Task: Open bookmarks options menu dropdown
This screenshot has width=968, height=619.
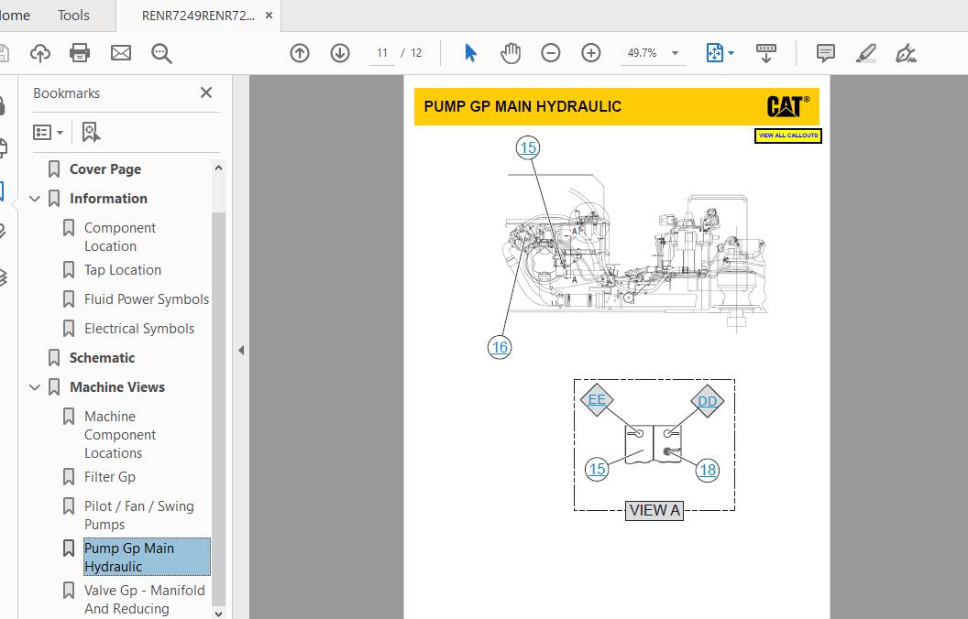Action: pos(49,133)
